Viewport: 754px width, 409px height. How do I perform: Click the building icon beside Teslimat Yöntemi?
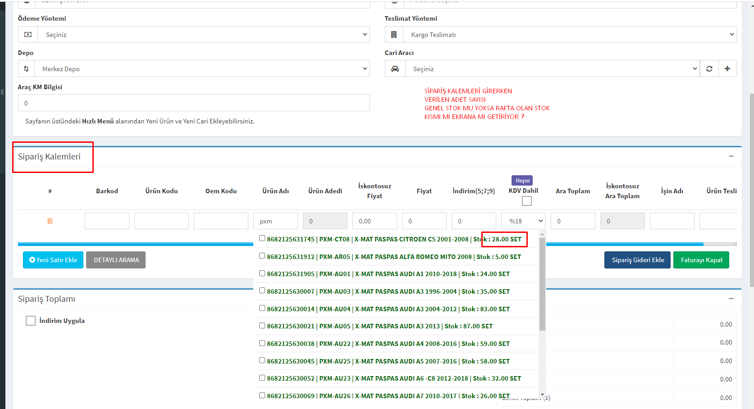pos(394,35)
